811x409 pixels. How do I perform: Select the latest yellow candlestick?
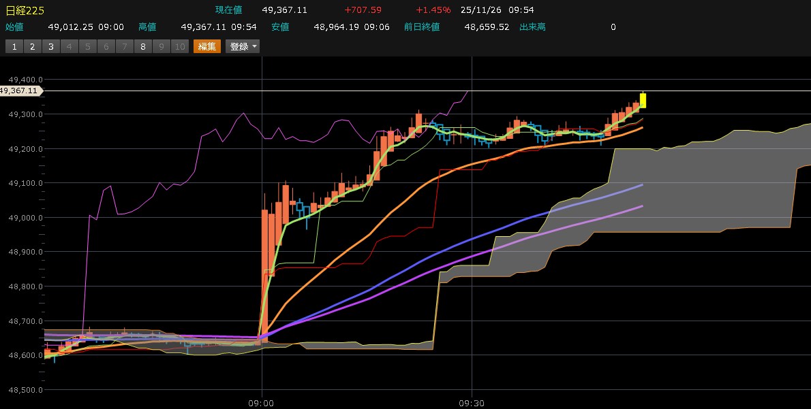point(643,101)
